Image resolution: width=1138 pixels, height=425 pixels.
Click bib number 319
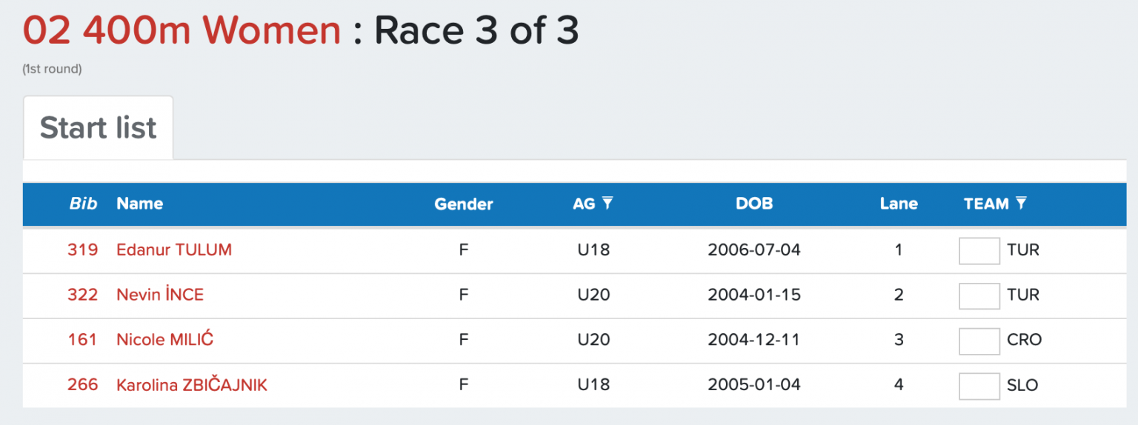tap(82, 250)
